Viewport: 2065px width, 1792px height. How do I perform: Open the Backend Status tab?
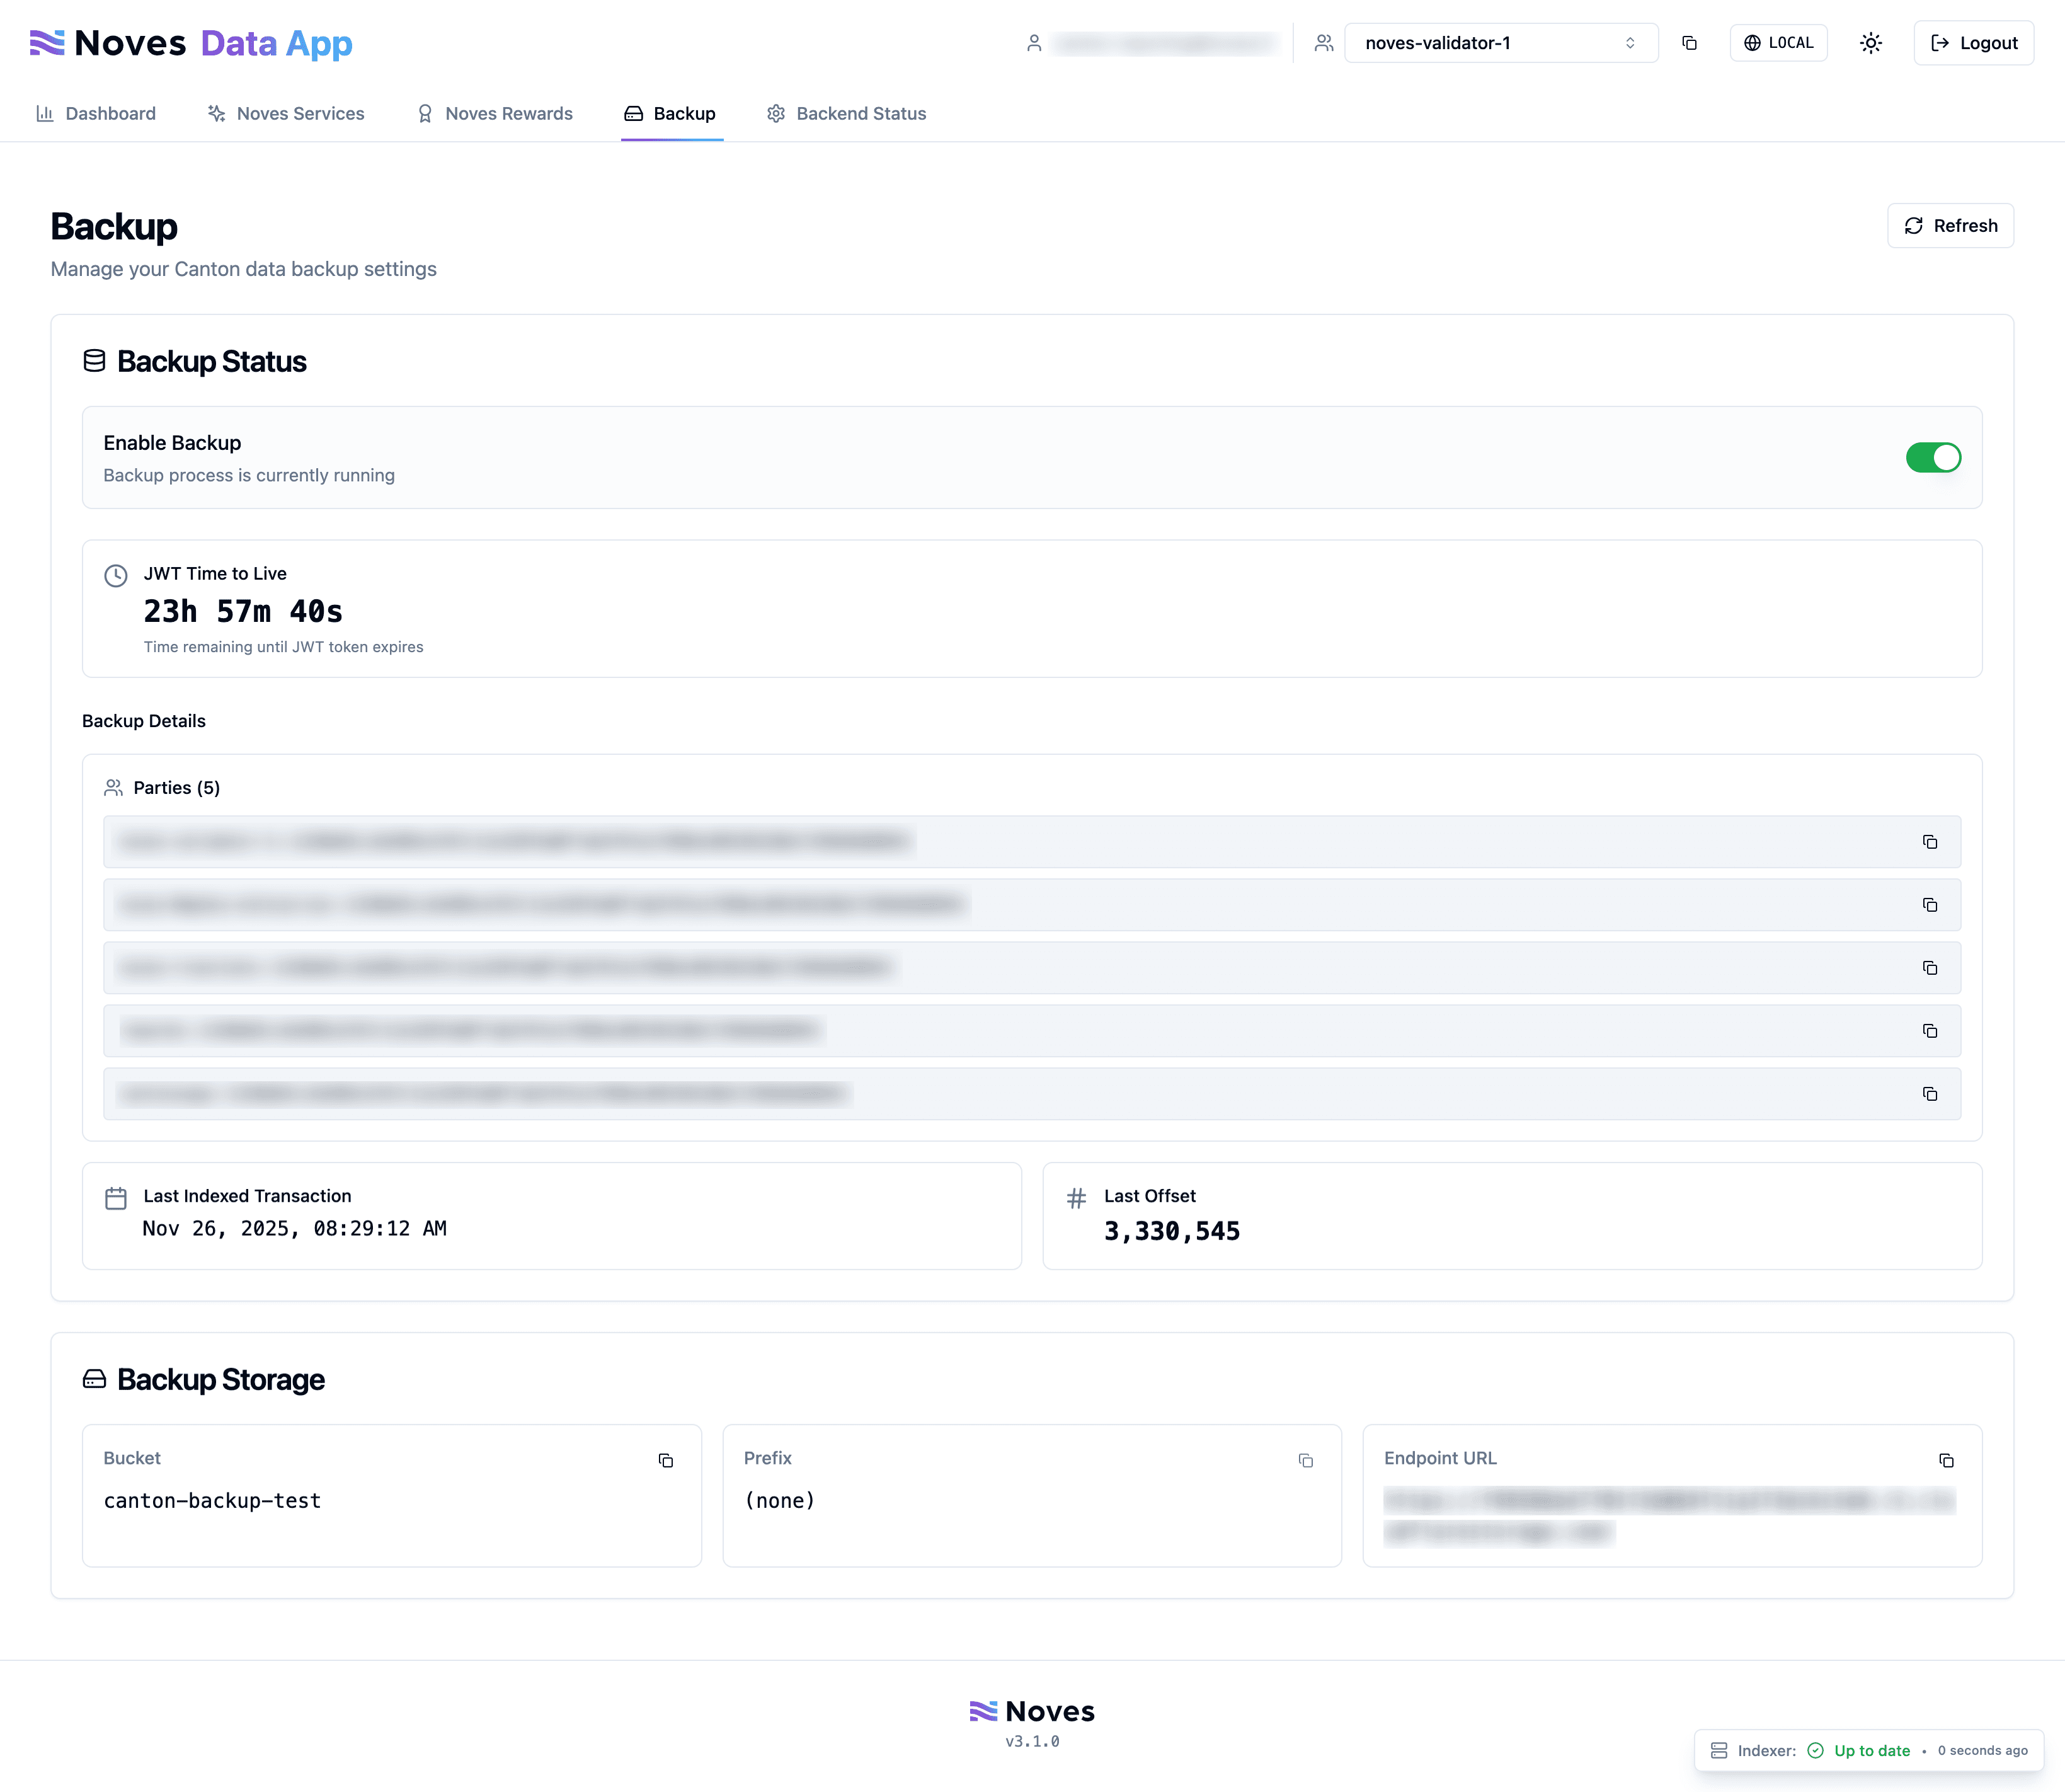pyautogui.click(x=847, y=114)
